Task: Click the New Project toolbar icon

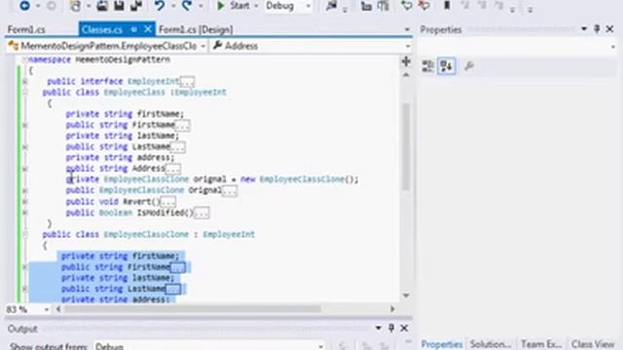Action: [x=76, y=6]
